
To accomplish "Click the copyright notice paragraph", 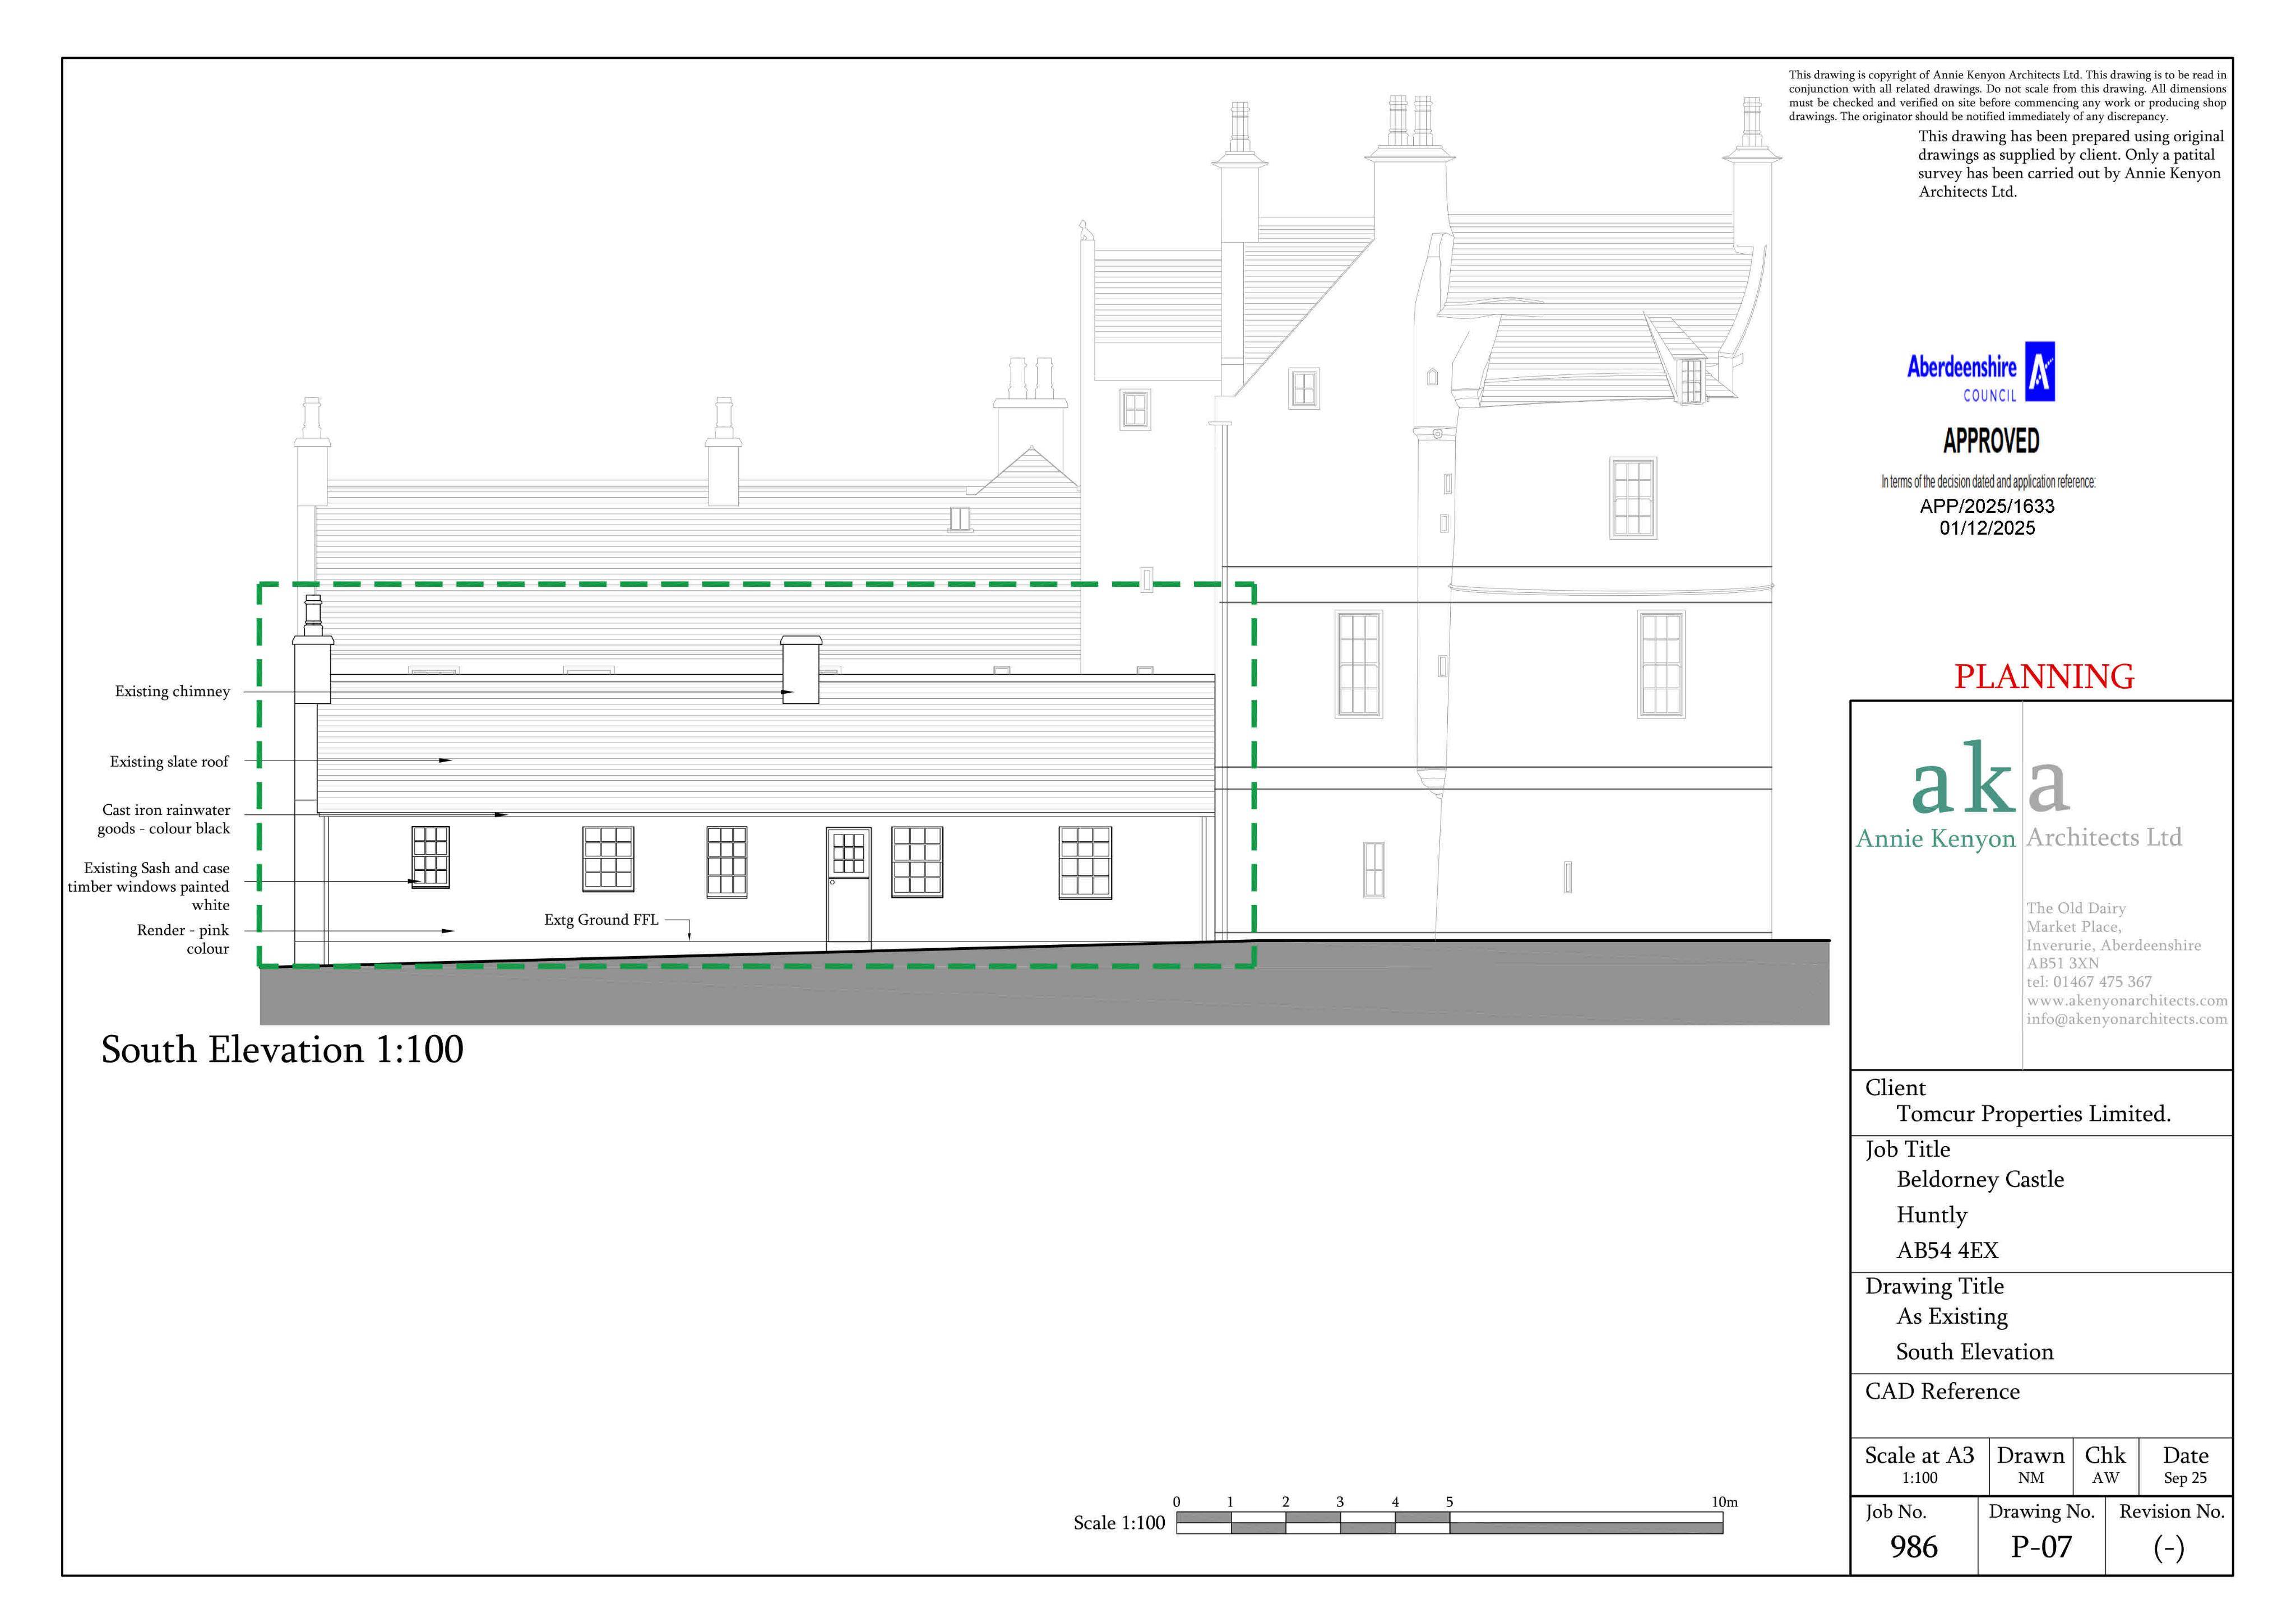I will [x=2007, y=95].
